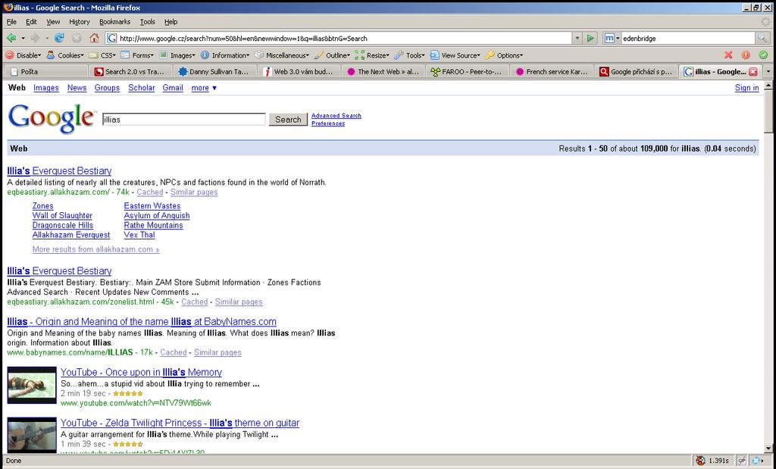The width and height of the screenshot is (776, 469).
Task: Reload the page with the refresh icon
Action: 59,38
